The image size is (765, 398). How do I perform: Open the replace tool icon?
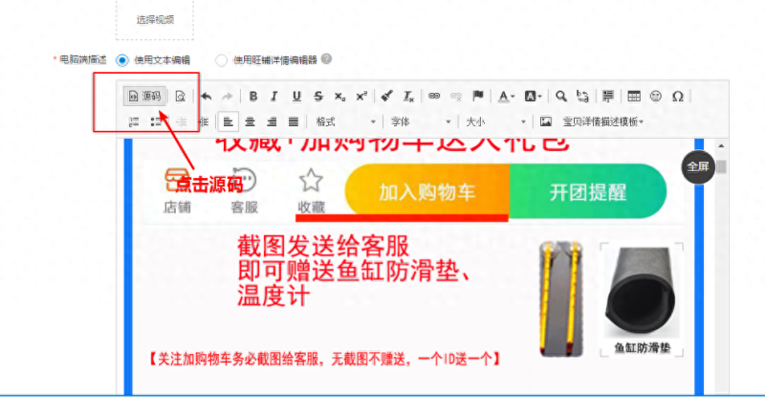582,97
